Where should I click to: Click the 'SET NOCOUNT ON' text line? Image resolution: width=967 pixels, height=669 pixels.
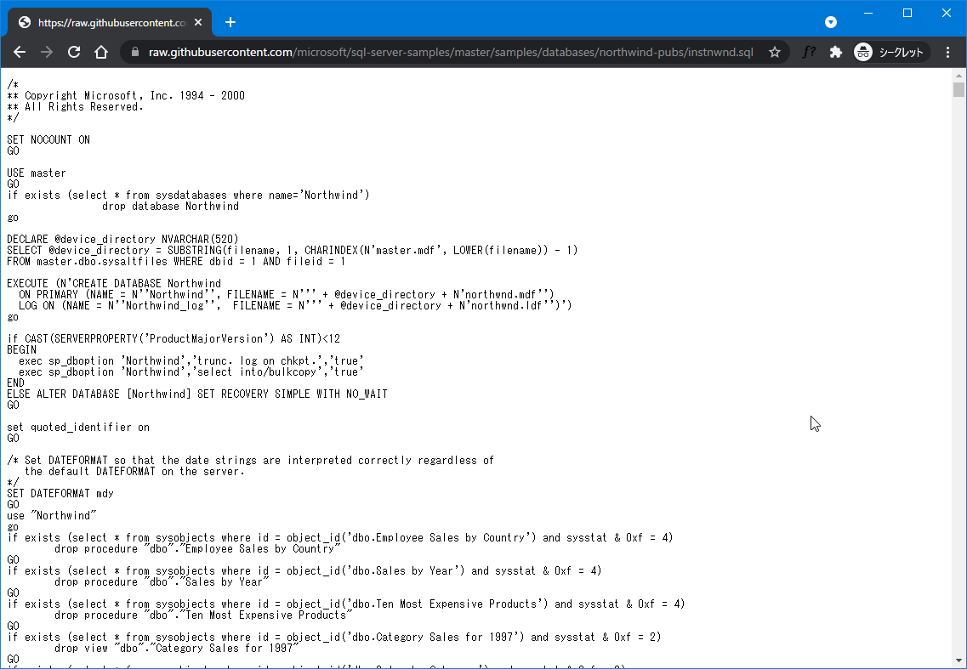(48, 139)
